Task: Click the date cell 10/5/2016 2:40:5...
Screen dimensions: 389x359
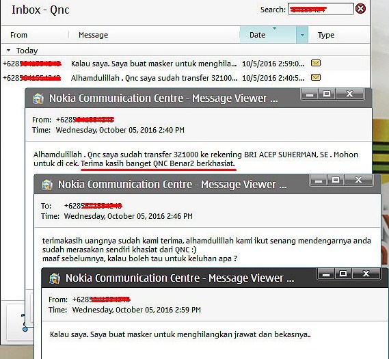Action: pos(273,78)
